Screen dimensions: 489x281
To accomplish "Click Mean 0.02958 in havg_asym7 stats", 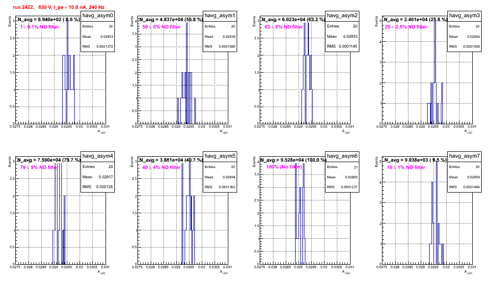I will coord(464,177).
